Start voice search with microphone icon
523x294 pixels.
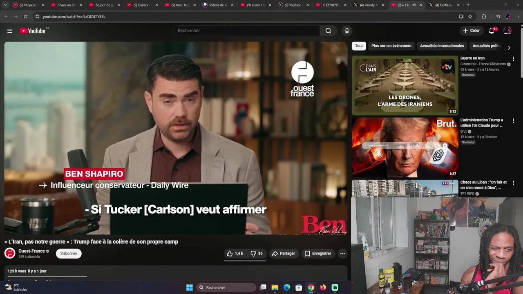tap(347, 31)
